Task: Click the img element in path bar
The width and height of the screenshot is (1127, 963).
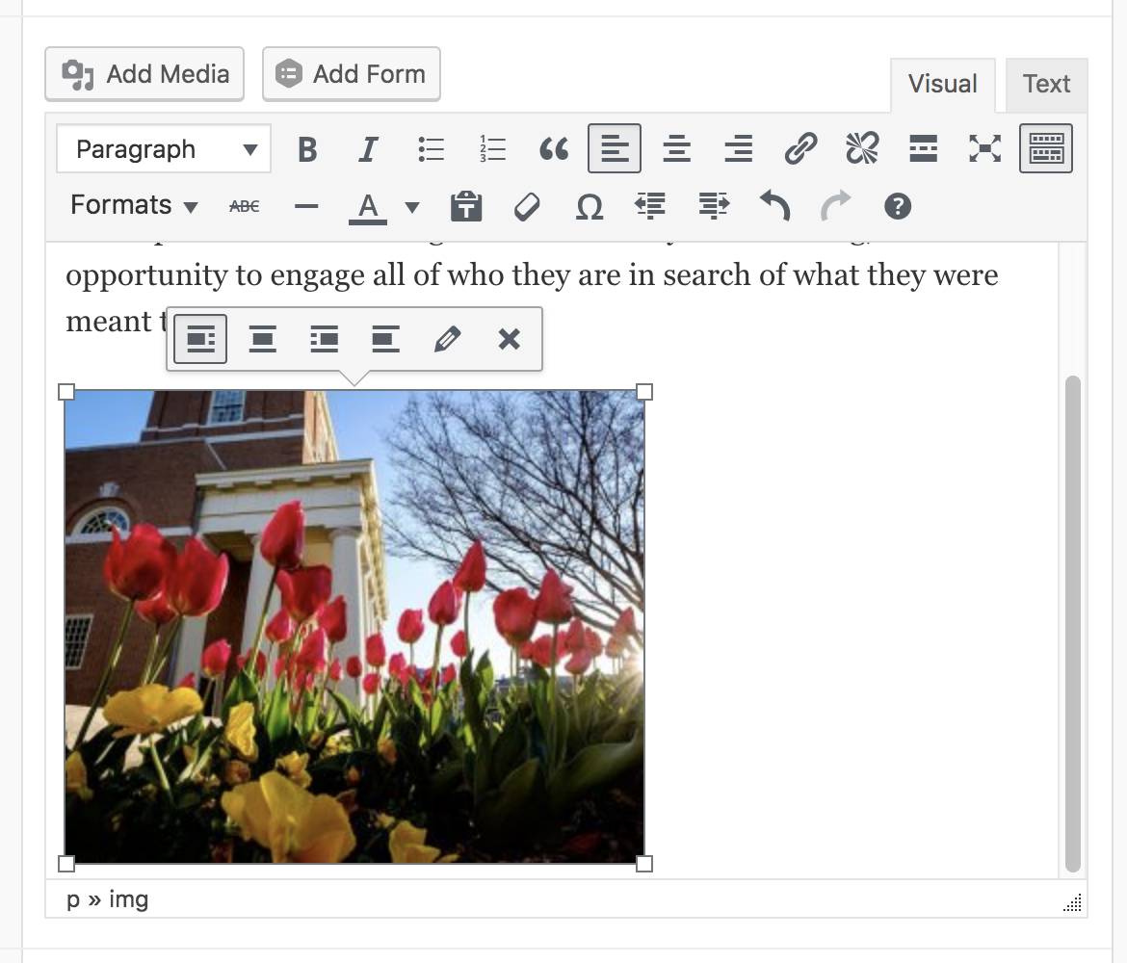Action: 129,899
